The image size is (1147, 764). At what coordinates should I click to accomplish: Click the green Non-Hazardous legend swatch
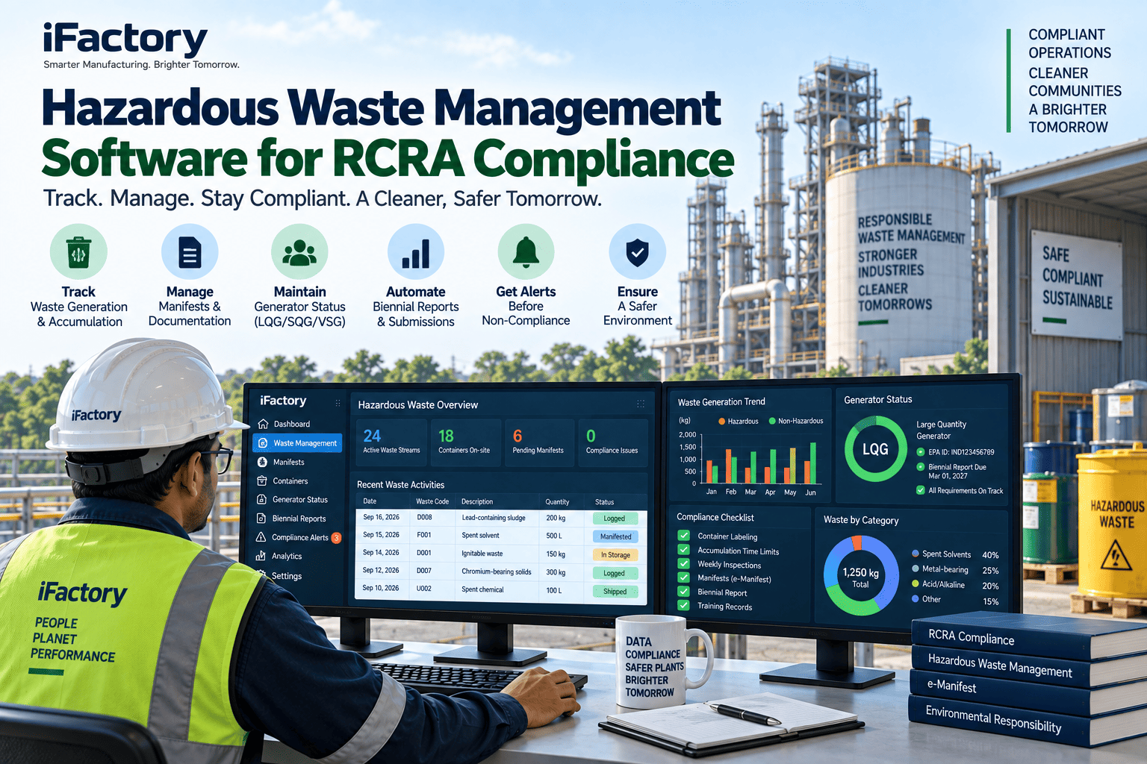[x=772, y=421]
